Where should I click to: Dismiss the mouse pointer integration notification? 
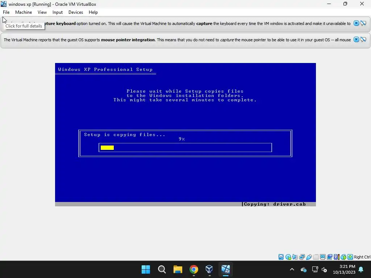pos(356,39)
